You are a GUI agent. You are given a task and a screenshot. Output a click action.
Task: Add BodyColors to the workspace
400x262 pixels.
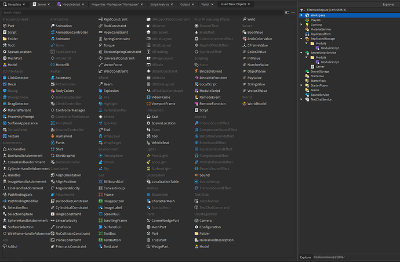pos(62,91)
